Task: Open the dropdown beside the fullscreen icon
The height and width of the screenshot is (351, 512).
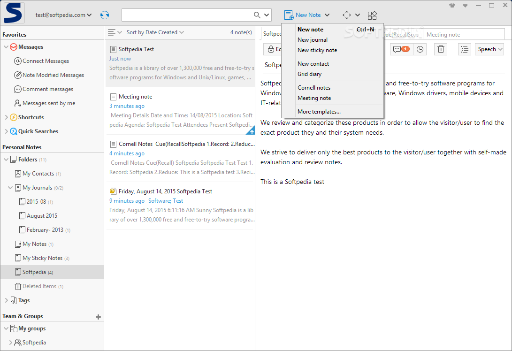Action: pos(358,15)
